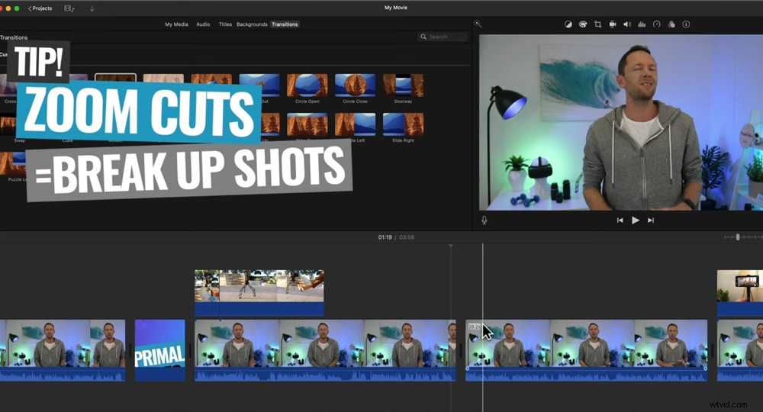Viewport: 763px width, 412px height.
Task: Select the highlighted clip under the cursor
Action: pos(586,350)
